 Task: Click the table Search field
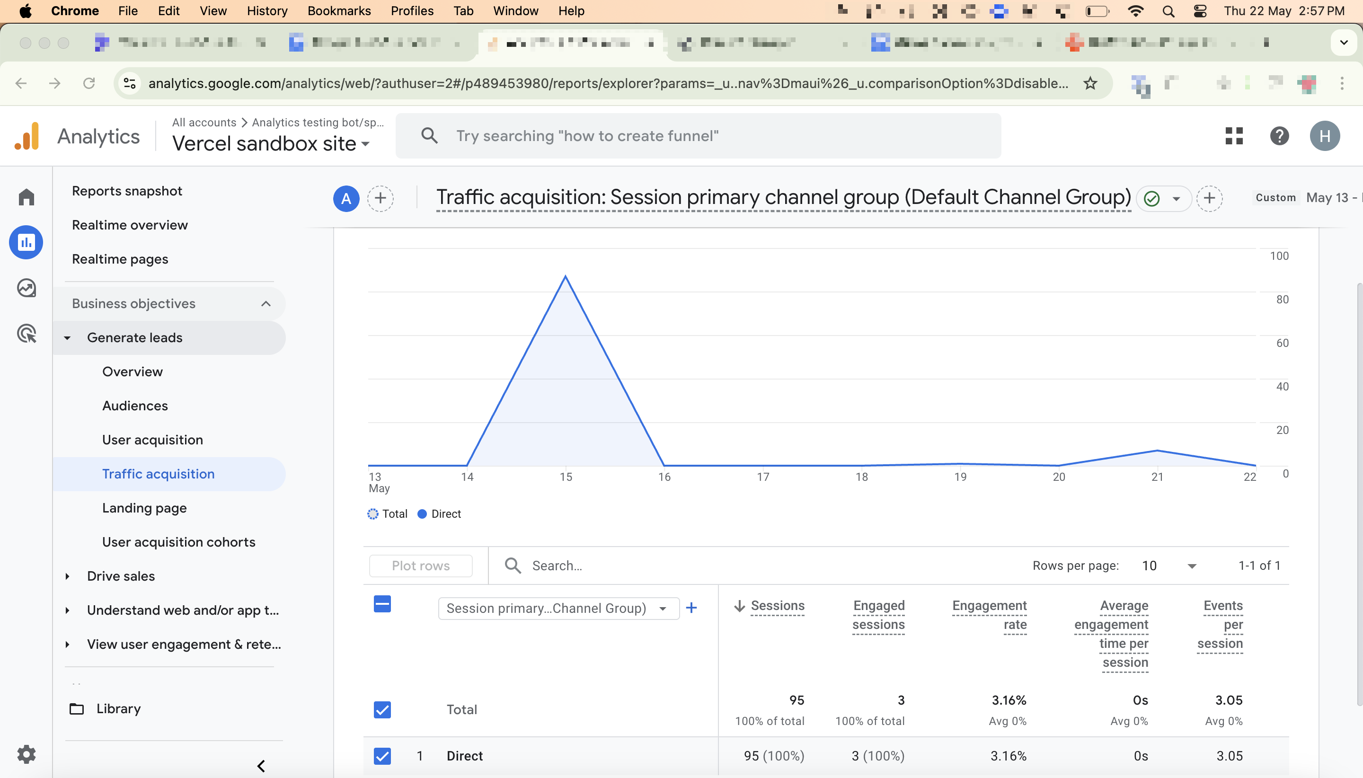pos(558,565)
